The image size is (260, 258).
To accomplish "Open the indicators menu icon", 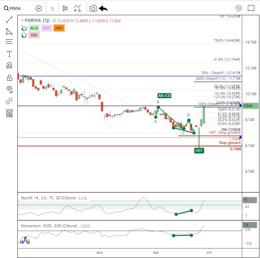I will point(77,8).
